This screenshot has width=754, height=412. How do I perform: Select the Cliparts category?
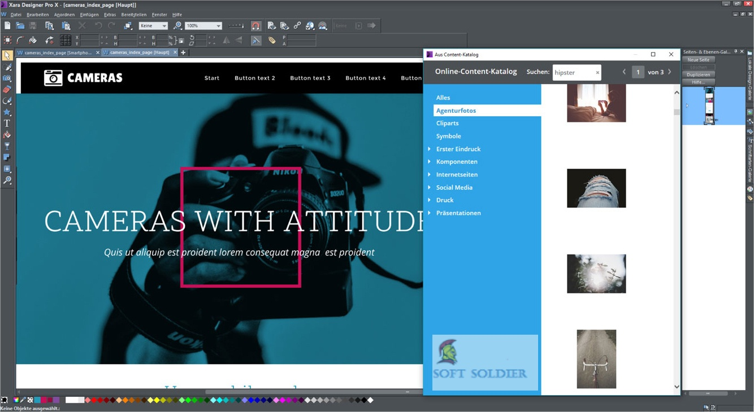447,123
